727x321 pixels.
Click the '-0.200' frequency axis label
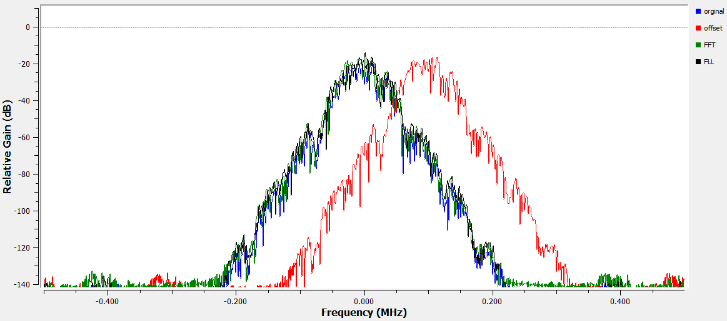[236, 301]
